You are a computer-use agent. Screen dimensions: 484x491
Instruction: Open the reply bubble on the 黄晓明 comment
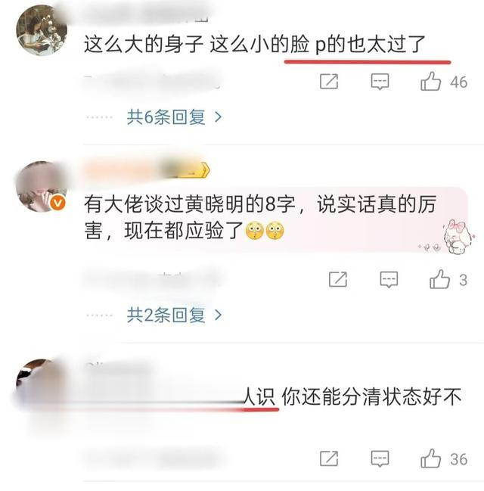coord(389,280)
